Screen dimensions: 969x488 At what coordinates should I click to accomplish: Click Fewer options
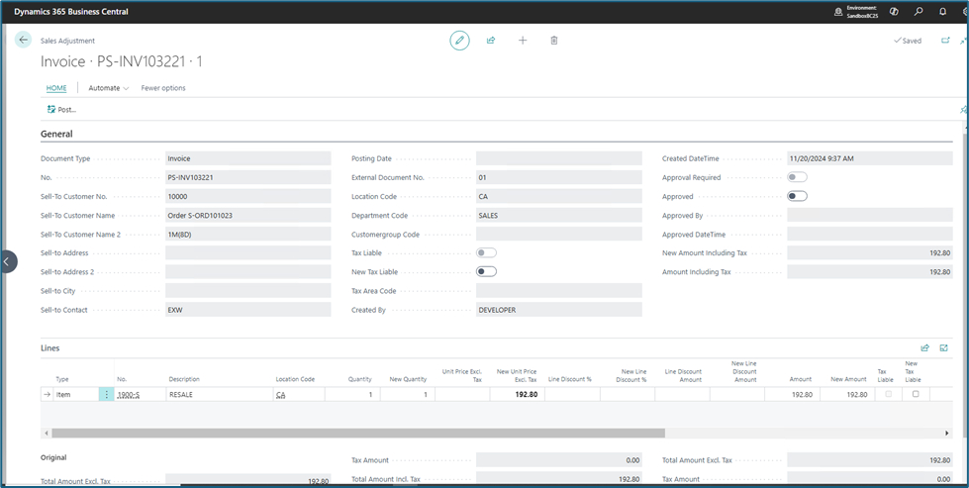[163, 88]
